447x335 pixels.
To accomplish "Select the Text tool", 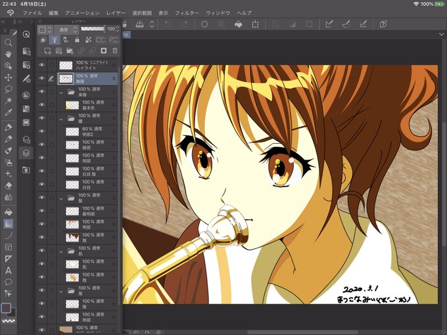I will pos(9,271).
